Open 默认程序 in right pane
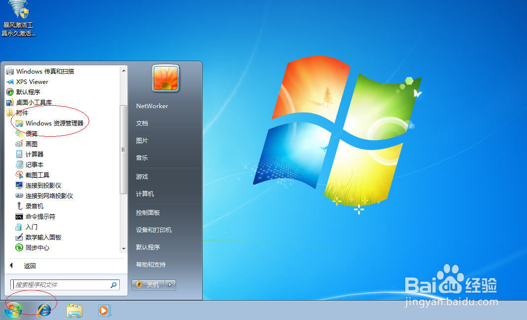Image resolution: width=527 pixels, height=320 pixels. pyautogui.click(x=148, y=247)
